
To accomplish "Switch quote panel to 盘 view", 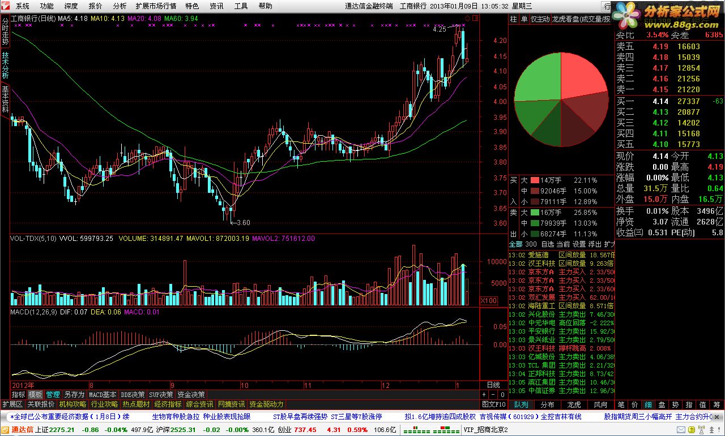I will click(x=662, y=404).
